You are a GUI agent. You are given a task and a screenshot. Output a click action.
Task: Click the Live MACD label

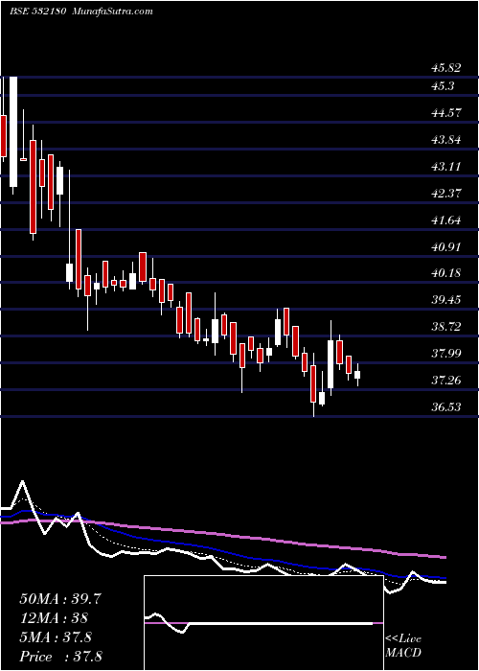(403, 646)
